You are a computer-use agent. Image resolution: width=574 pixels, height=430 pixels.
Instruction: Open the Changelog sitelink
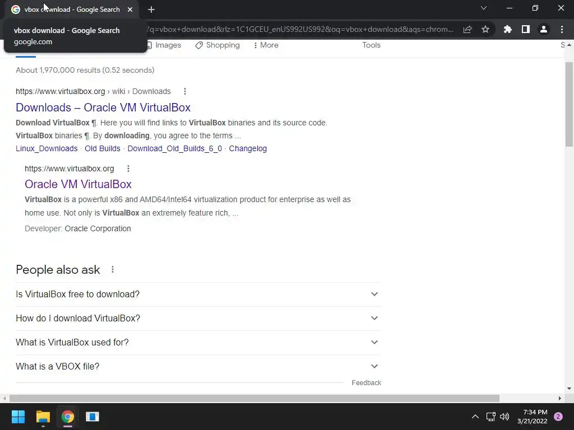pos(248,148)
